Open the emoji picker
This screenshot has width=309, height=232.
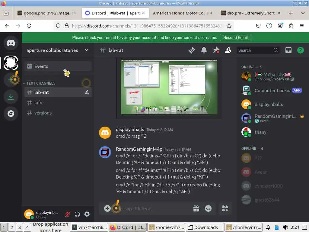pos(208,208)
